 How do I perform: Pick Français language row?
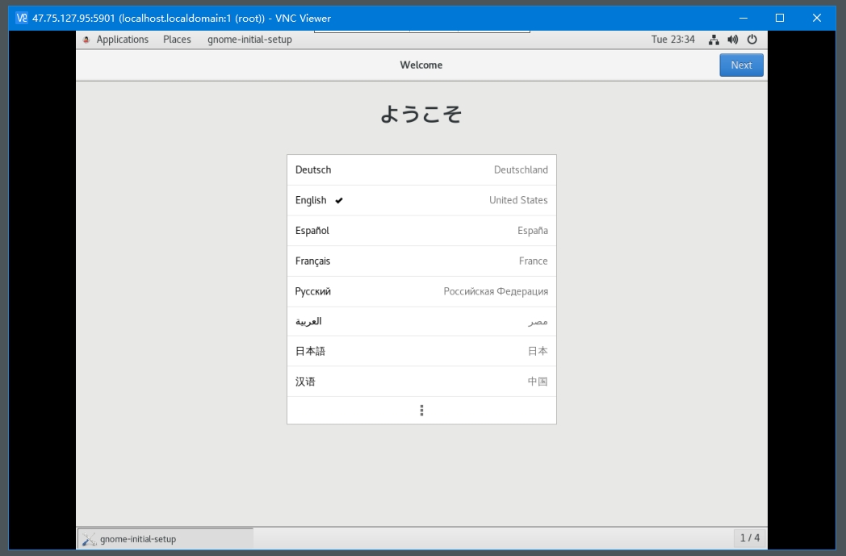pos(421,261)
